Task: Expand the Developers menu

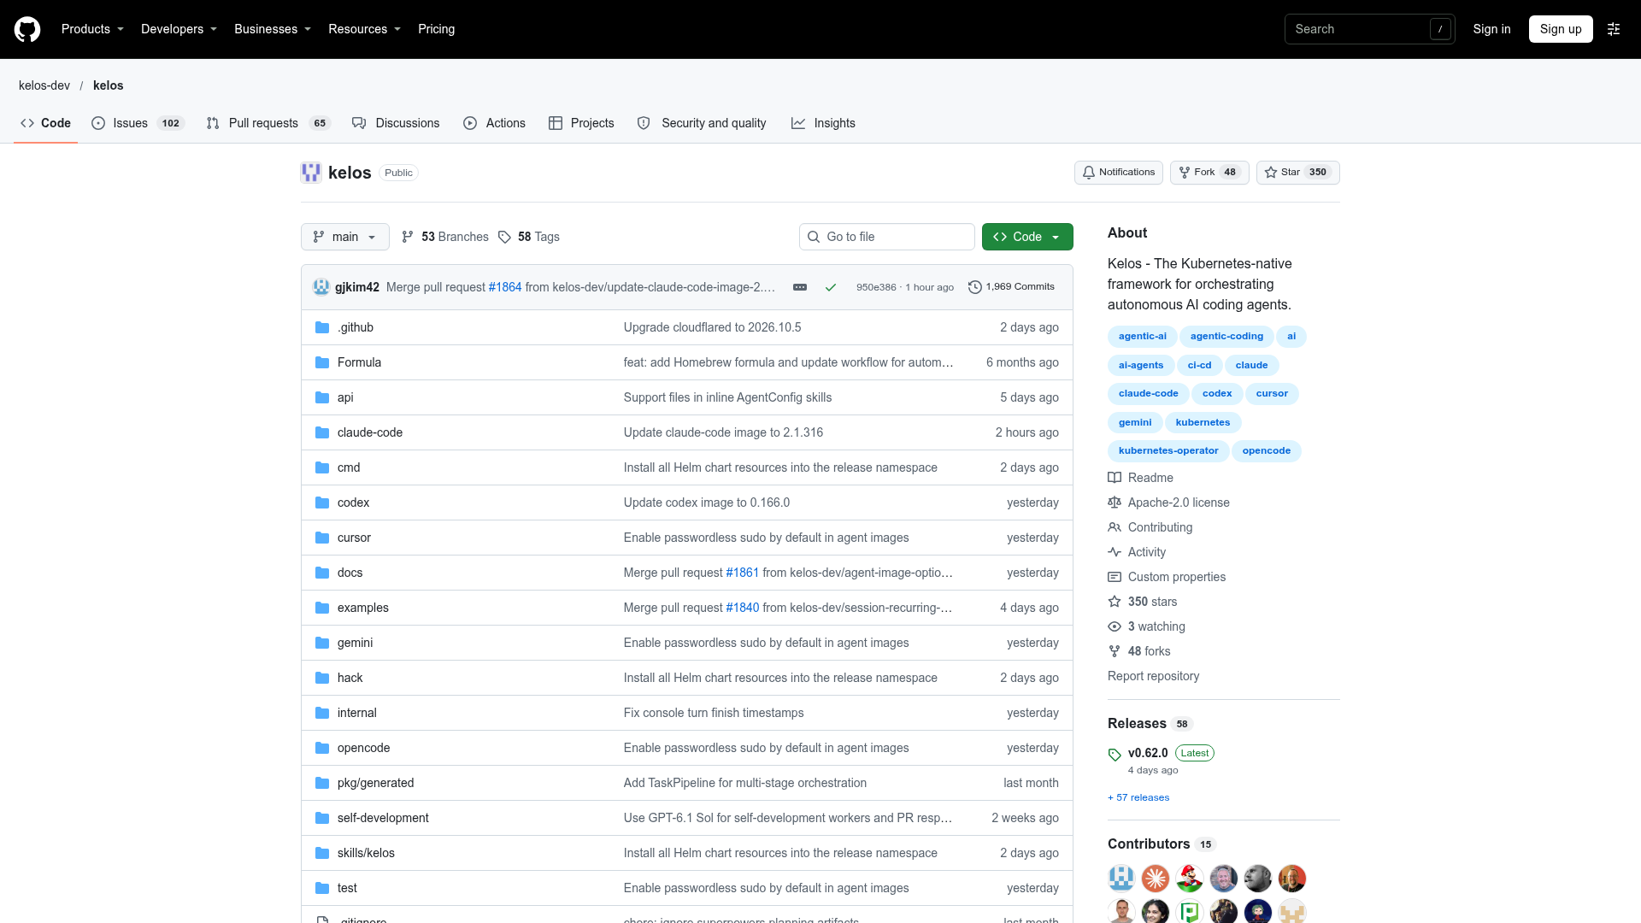Action: click(x=179, y=29)
